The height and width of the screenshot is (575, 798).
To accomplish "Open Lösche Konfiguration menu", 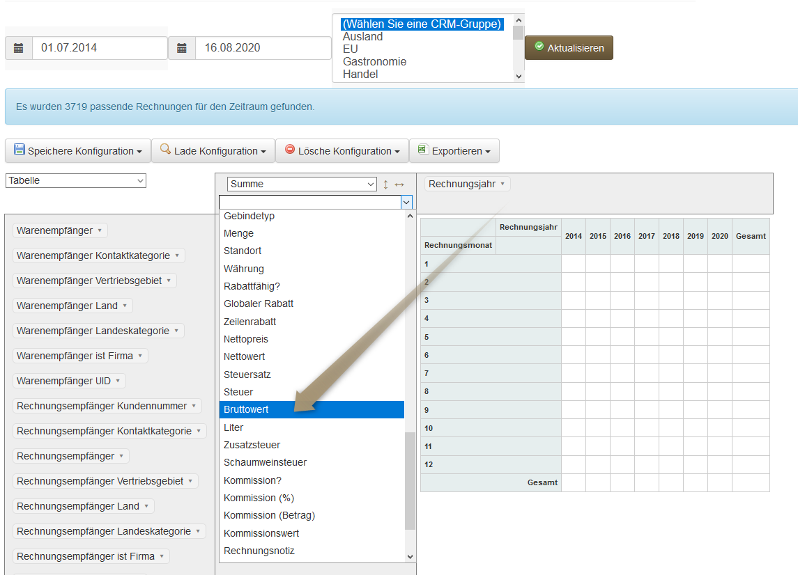I will tap(342, 151).
